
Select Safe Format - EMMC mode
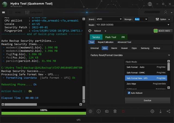click(x=146, y=72)
